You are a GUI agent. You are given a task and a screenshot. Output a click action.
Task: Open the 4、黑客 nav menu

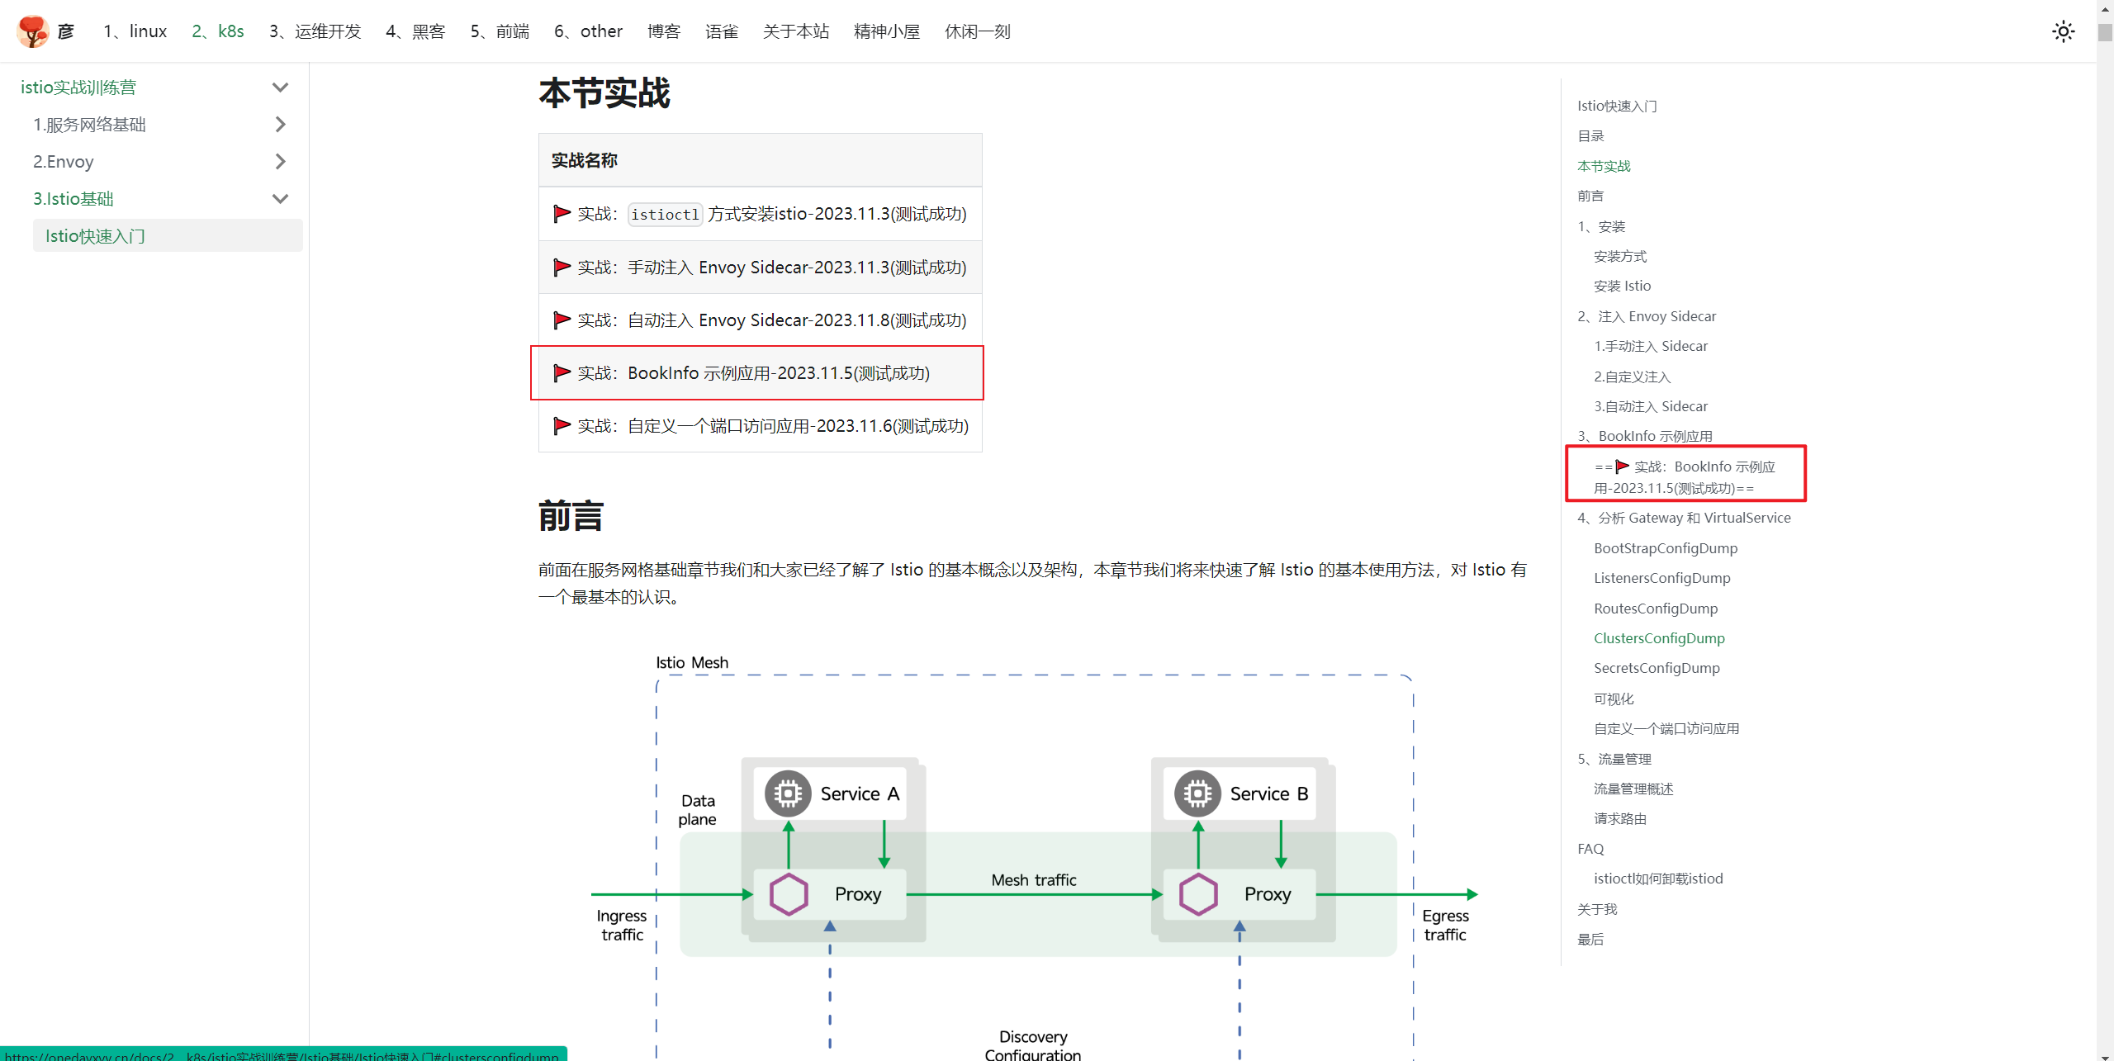pyautogui.click(x=415, y=31)
